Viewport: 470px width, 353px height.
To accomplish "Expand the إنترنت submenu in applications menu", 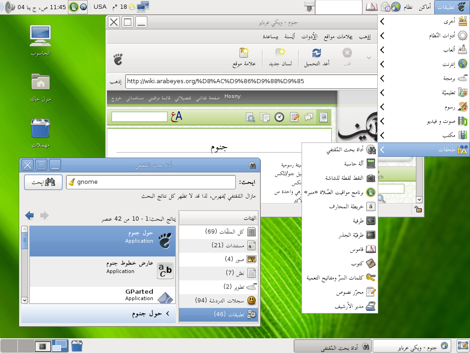I will (423, 64).
